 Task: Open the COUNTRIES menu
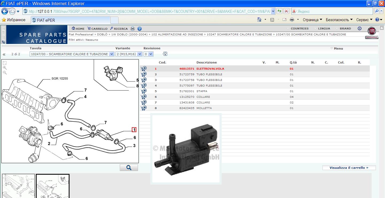(x=299, y=28)
